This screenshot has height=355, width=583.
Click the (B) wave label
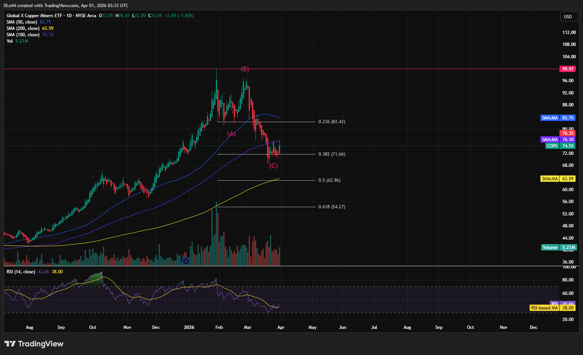(x=245, y=69)
